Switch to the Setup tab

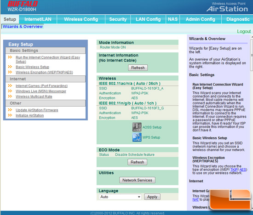(10, 19)
